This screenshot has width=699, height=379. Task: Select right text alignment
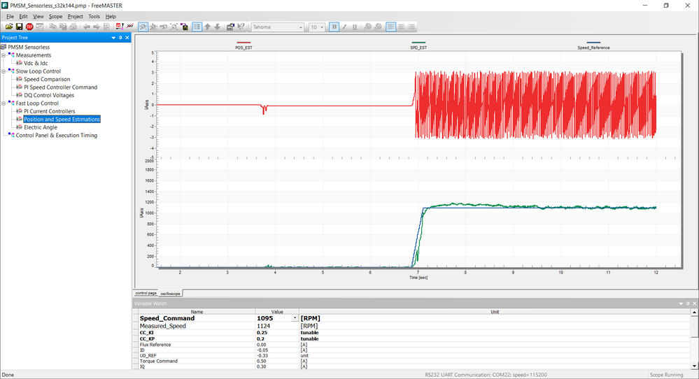coord(411,27)
